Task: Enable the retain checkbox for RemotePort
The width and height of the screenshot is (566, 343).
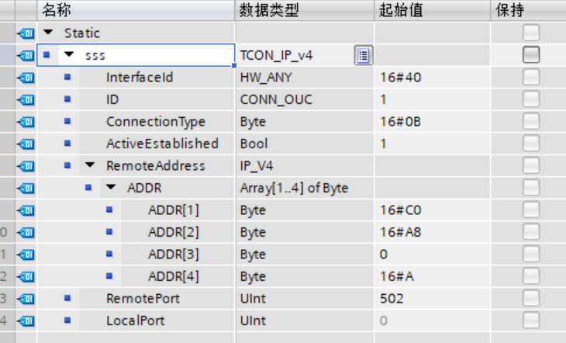Action: pos(530,298)
